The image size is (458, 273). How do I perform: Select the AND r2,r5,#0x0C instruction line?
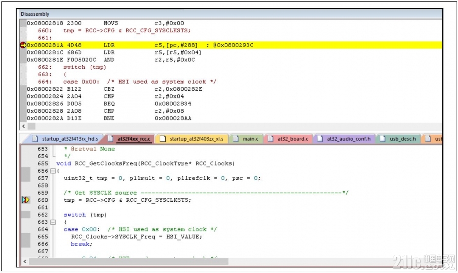click(111, 60)
